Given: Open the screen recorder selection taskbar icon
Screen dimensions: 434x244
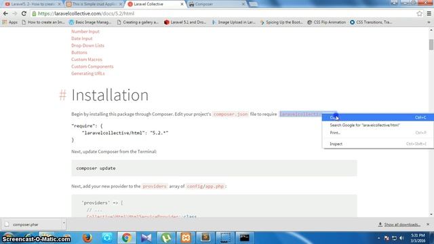Looking at the screenshot, I should pos(224,238).
